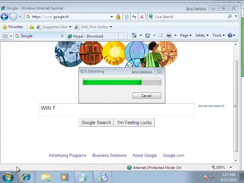Click Add to Favorites Bar icon
The image size is (244, 183).
(x=32, y=27)
